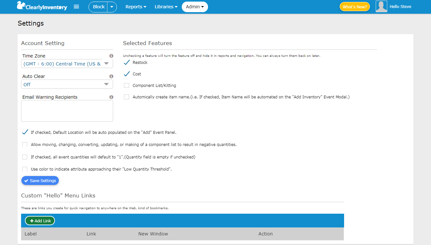Show info for Email Warning Recipients
Image resolution: width=431 pixels, height=245 pixels.
111,97
